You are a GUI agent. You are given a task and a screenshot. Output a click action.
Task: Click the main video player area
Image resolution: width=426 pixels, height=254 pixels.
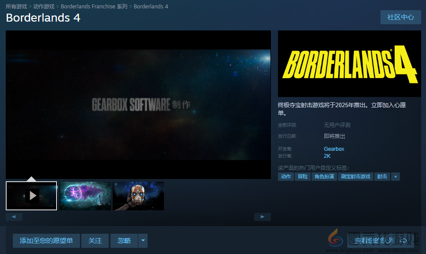coord(138,105)
